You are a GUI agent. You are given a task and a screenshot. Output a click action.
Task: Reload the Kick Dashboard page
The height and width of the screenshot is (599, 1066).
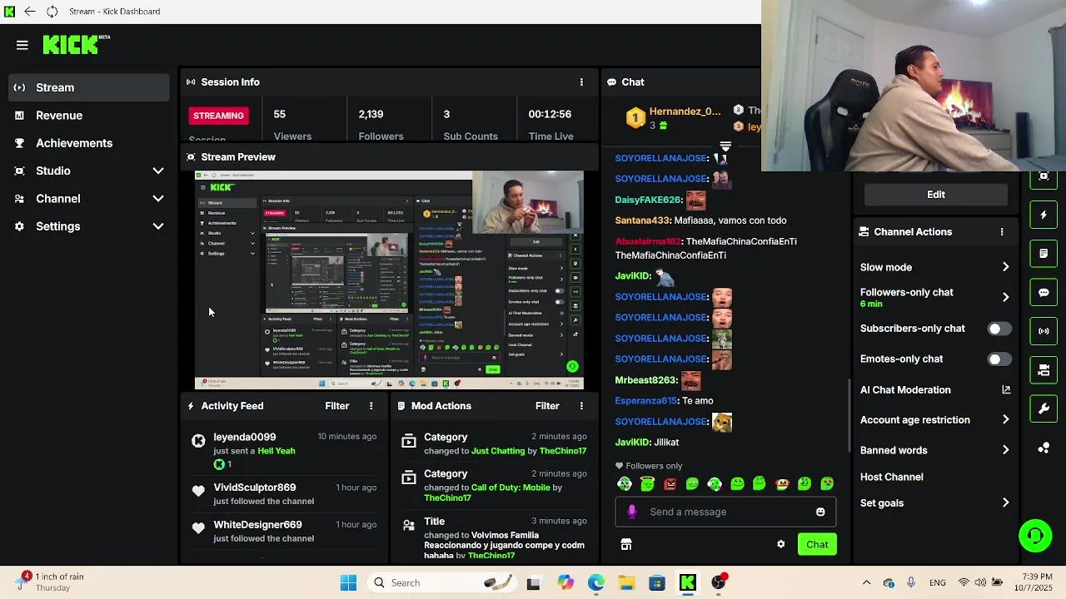[x=52, y=12]
